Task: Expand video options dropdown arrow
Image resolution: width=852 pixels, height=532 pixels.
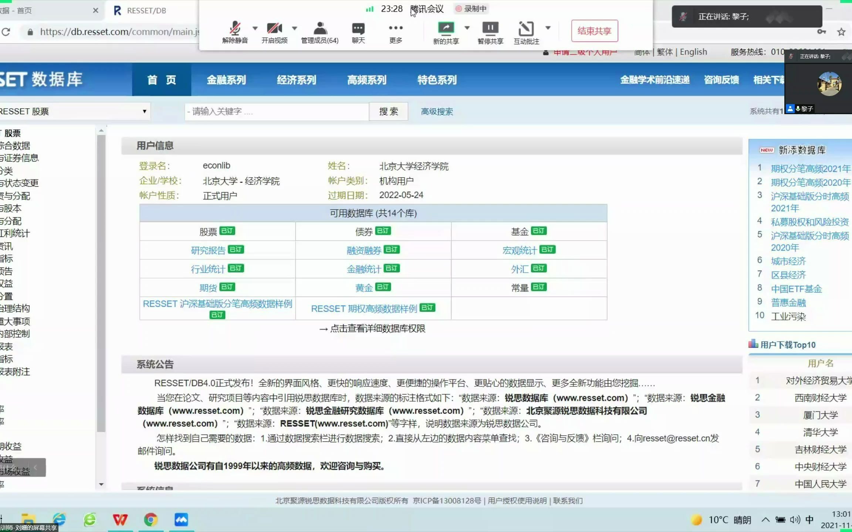Action: (x=294, y=28)
